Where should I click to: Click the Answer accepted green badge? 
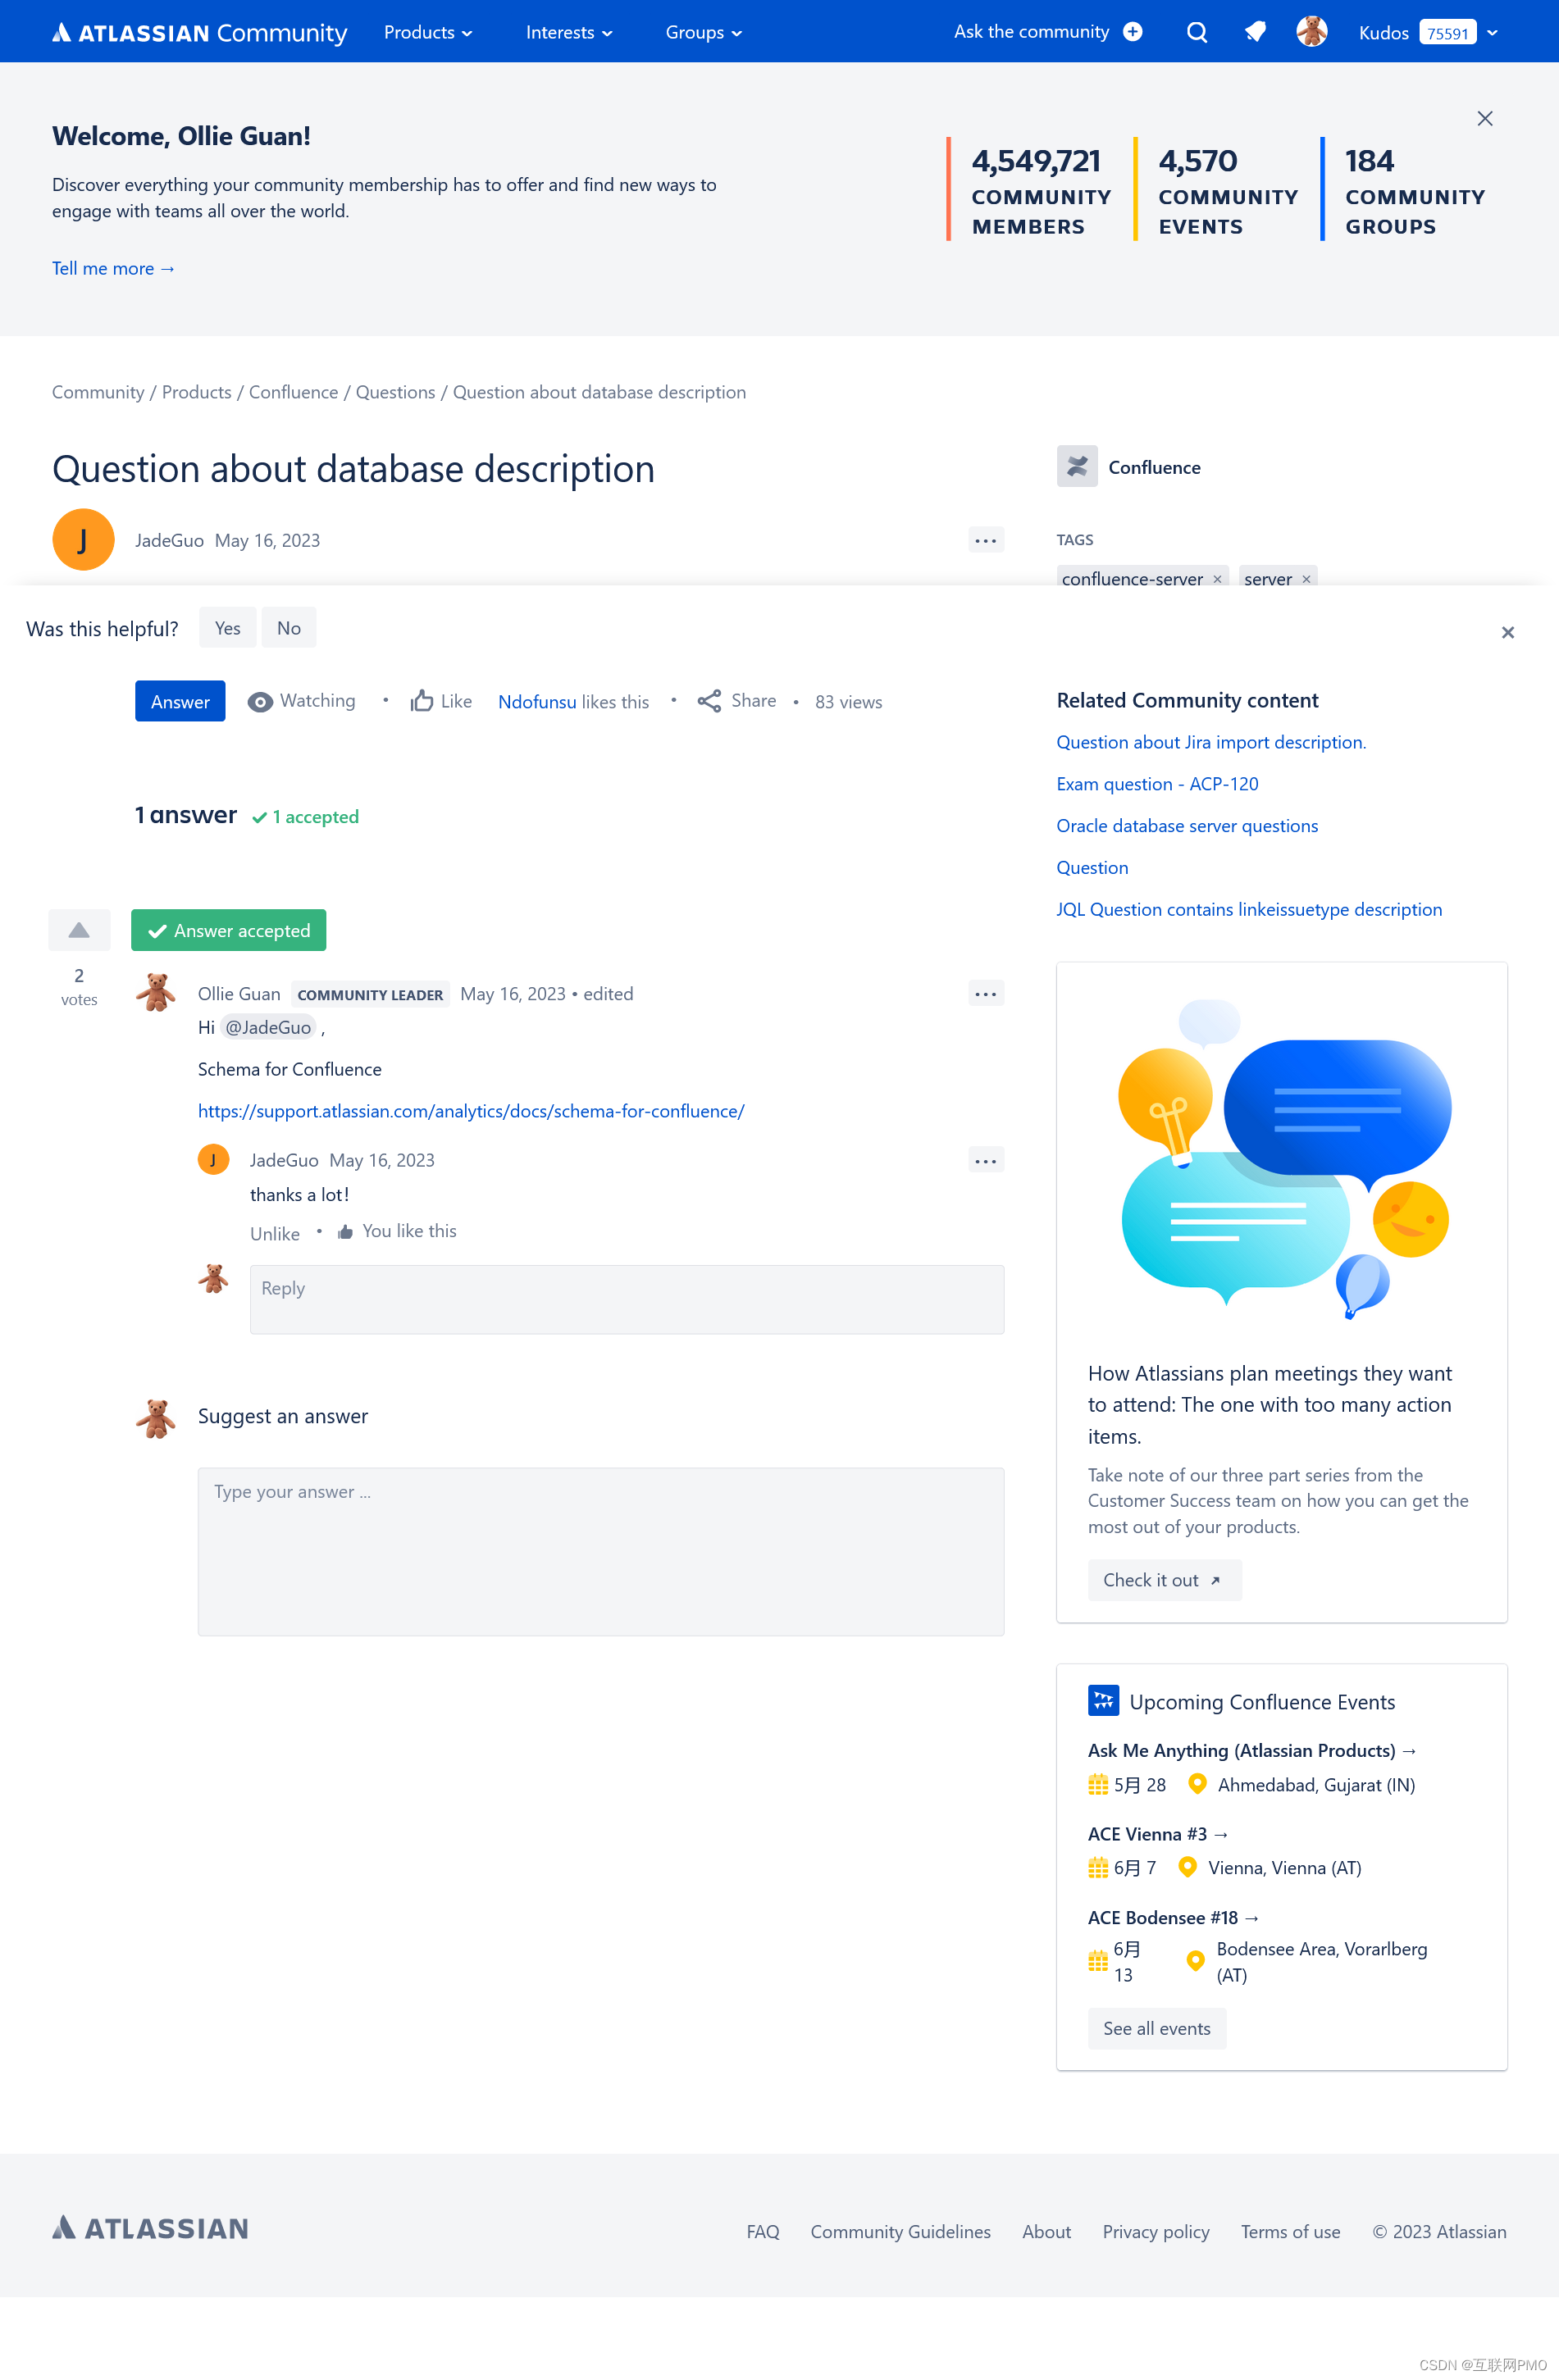click(x=228, y=930)
